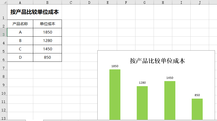Select row 10 header
This screenshot has height=121, width=217.
tap(3, 93)
